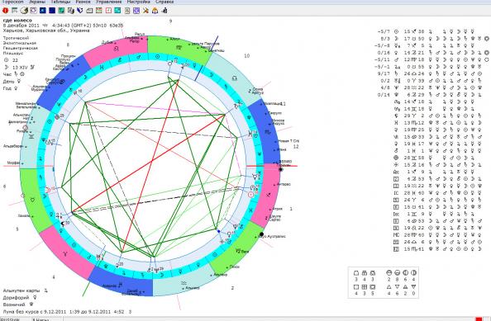
Task: Click the person figure toolbar icon
Action: tap(164, 11)
